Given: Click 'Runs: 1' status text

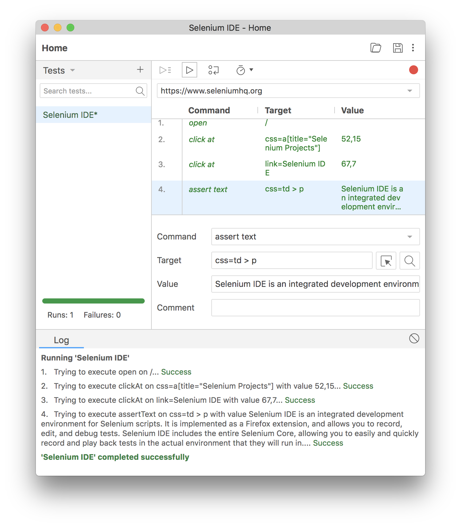Looking at the screenshot, I should coord(61,315).
